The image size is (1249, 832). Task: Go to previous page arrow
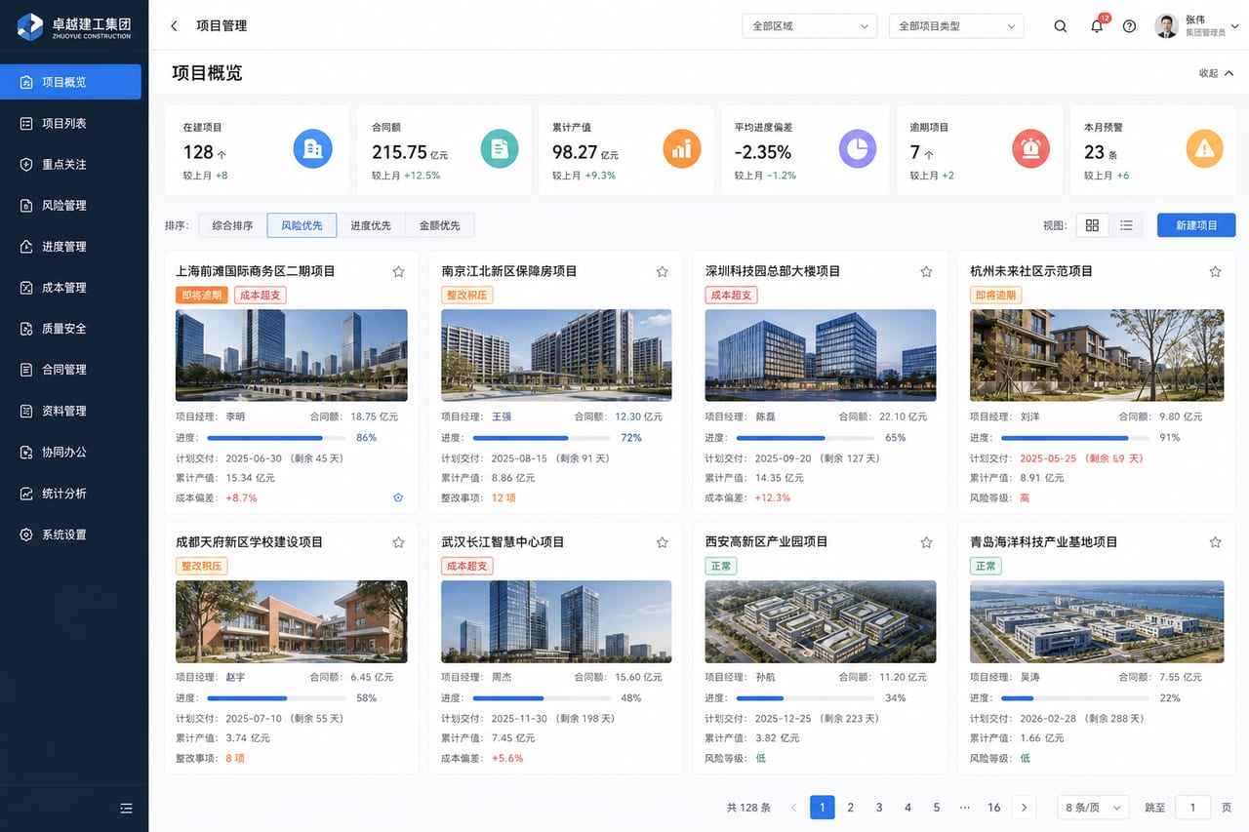(793, 808)
